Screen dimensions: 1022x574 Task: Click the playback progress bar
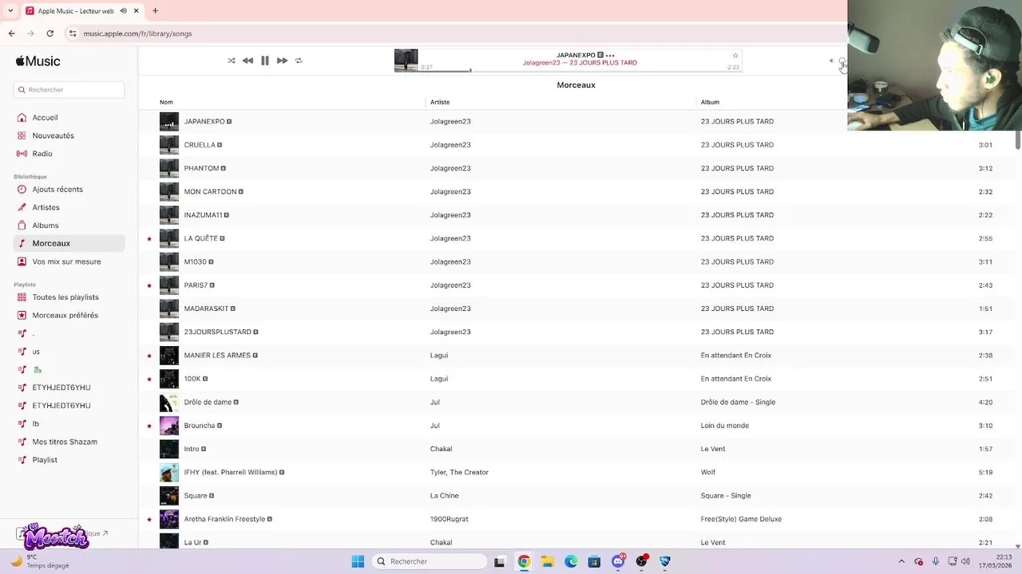click(580, 70)
